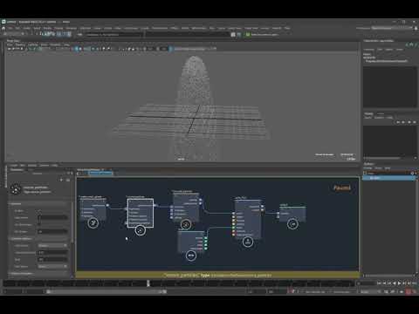Play the animation forwards

(x=400, y=283)
